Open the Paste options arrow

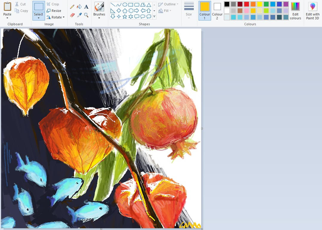(x=7, y=18)
